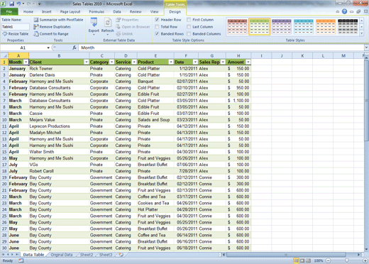The image size is (369, 264).
Task: Select the purple table style swatch
Action: click(282, 27)
